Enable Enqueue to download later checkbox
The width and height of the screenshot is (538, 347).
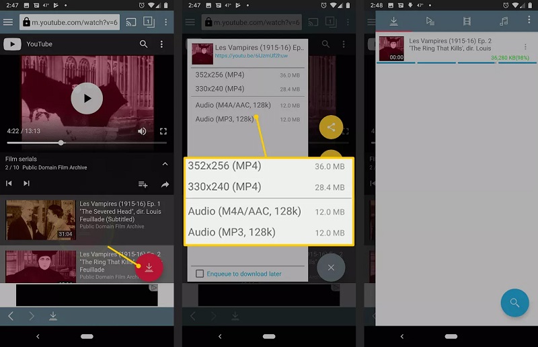click(200, 274)
